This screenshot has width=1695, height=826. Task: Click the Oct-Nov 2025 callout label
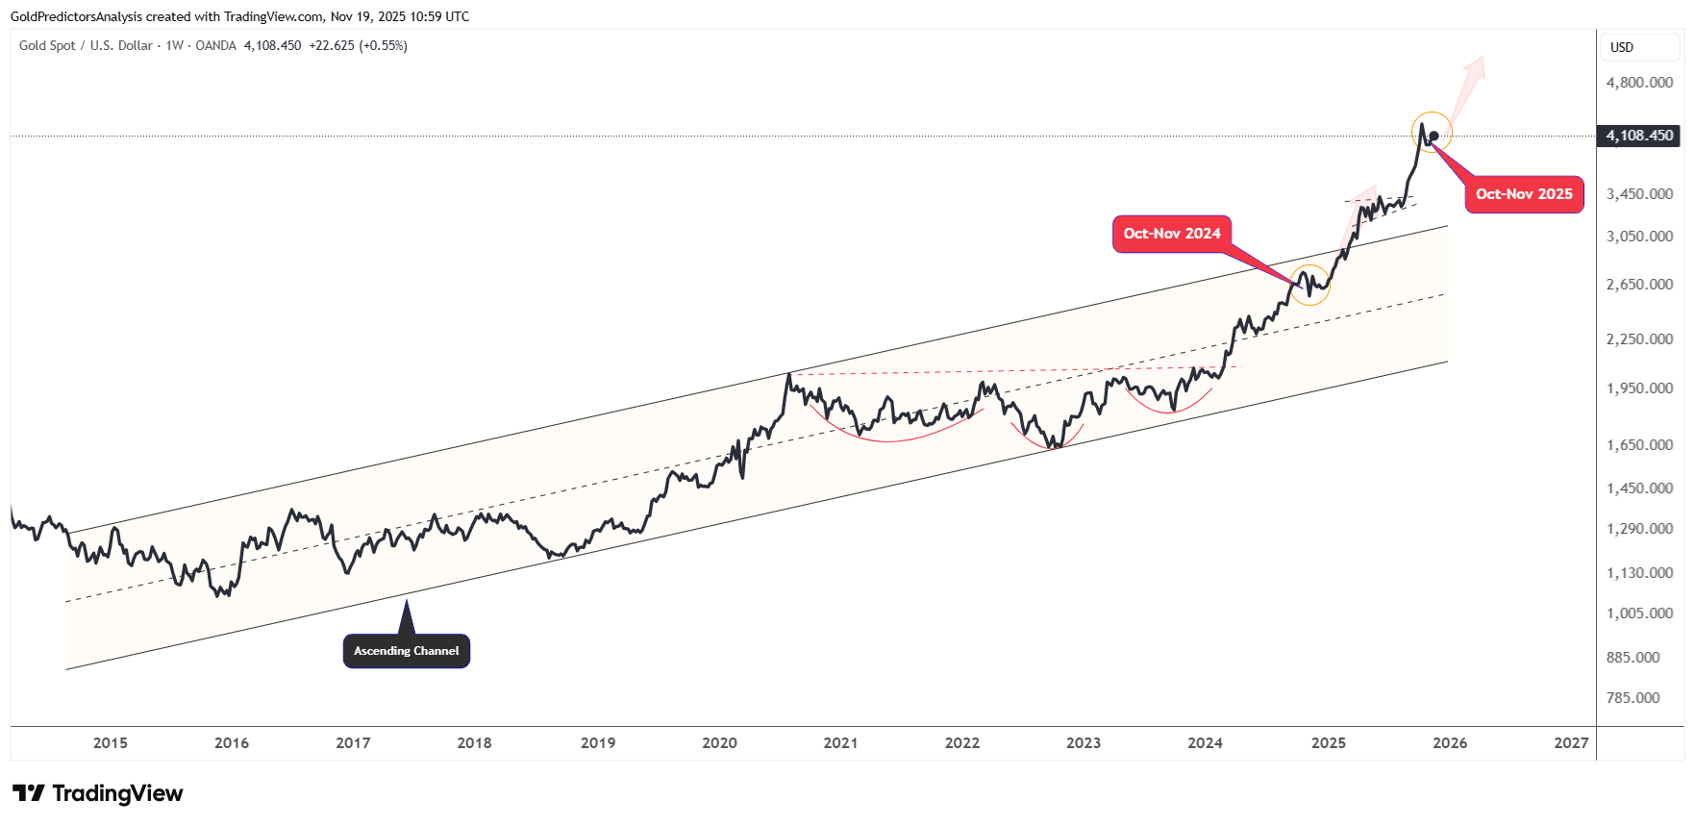coord(1524,194)
